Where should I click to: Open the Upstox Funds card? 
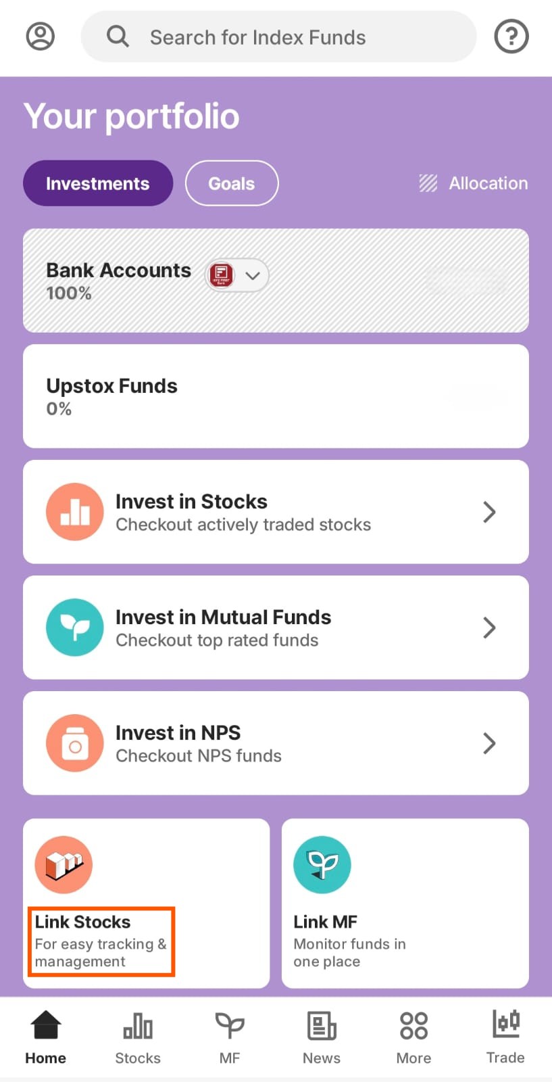(276, 396)
